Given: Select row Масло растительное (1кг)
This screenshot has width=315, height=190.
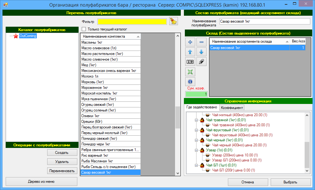Looking at the screenshot, I should 110,54.
